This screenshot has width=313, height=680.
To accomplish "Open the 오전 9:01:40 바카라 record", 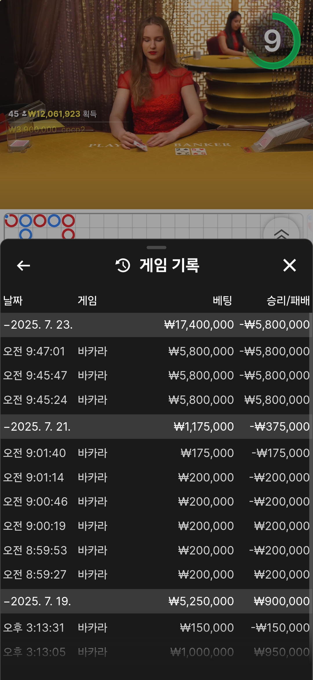I will 156,453.
